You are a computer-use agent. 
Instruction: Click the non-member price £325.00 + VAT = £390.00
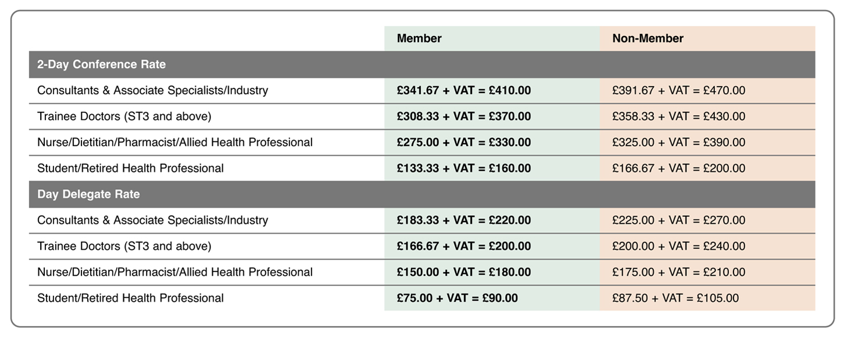click(x=678, y=142)
